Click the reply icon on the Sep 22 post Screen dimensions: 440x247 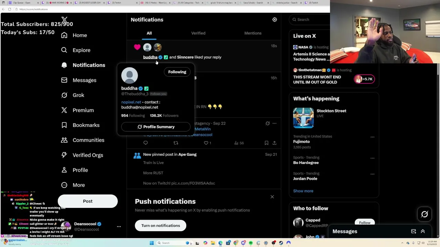pyautogui.click(x=145, y=143)
